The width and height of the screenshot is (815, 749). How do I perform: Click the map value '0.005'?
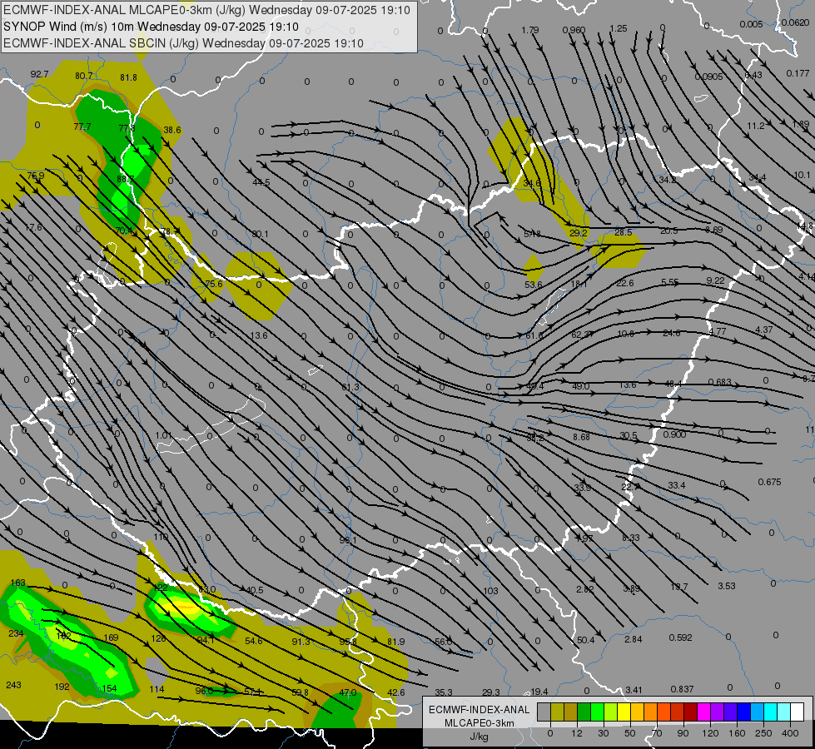pyautogui.click(x=751, y=24)
